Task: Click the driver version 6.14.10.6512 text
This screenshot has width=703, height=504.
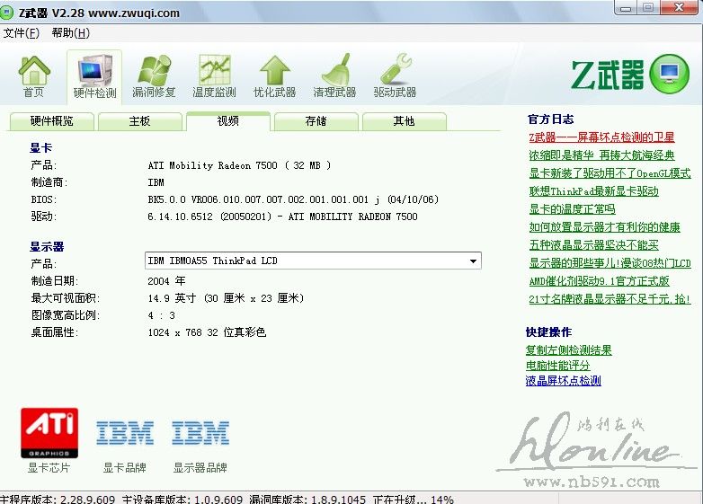Action: point(282,217)
